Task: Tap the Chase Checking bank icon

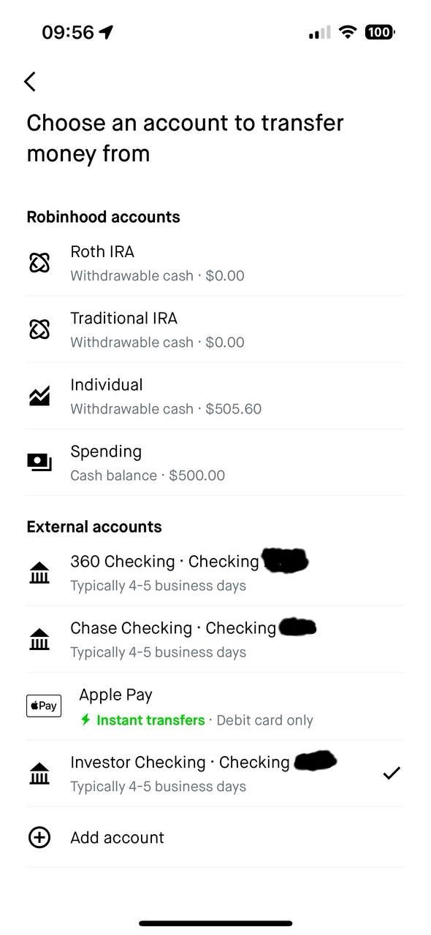Action: click(x=39, y=639)
